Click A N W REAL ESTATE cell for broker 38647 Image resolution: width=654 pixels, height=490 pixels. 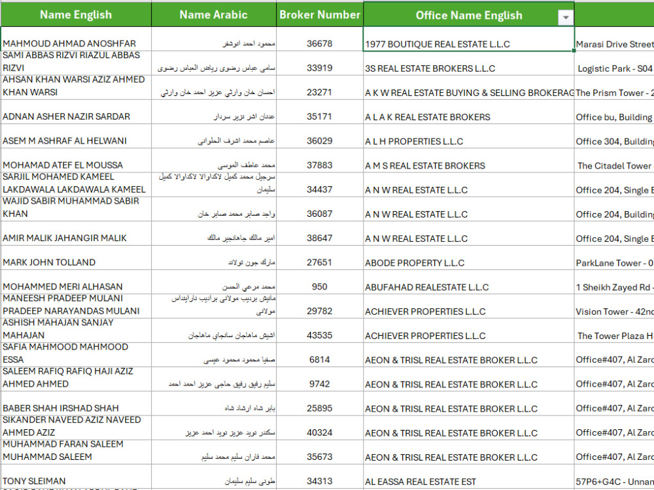point(469,233)
